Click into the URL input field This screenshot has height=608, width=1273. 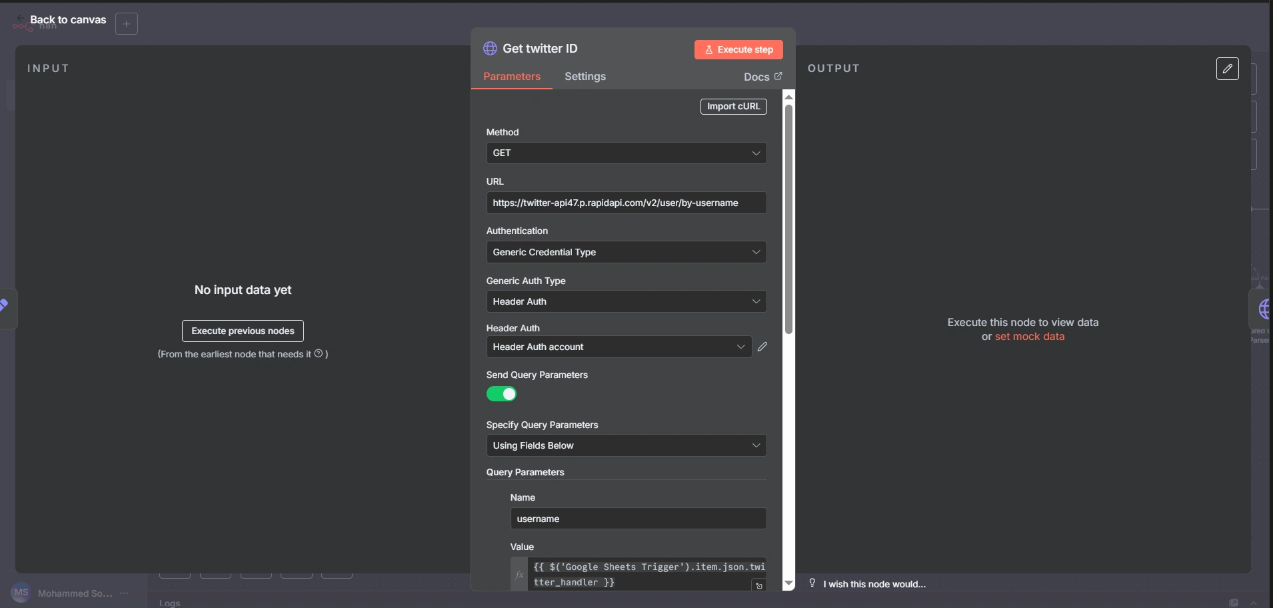(626, 203)
